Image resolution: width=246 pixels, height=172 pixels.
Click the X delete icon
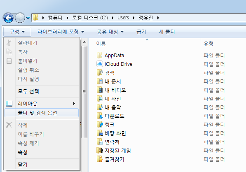[9, 125]
